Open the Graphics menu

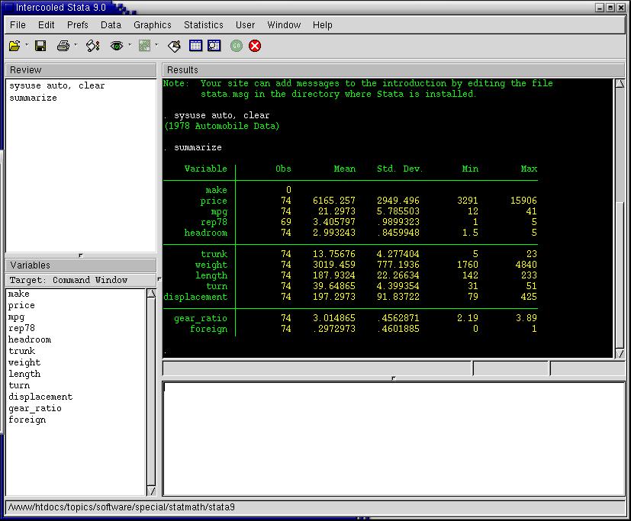click(153, 25)
